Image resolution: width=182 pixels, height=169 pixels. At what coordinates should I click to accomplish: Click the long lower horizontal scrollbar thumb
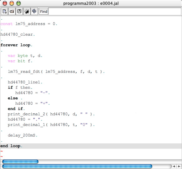point(77,167)
